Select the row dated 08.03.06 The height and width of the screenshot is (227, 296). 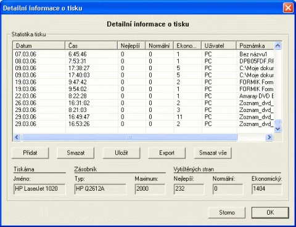click(144, 61)
